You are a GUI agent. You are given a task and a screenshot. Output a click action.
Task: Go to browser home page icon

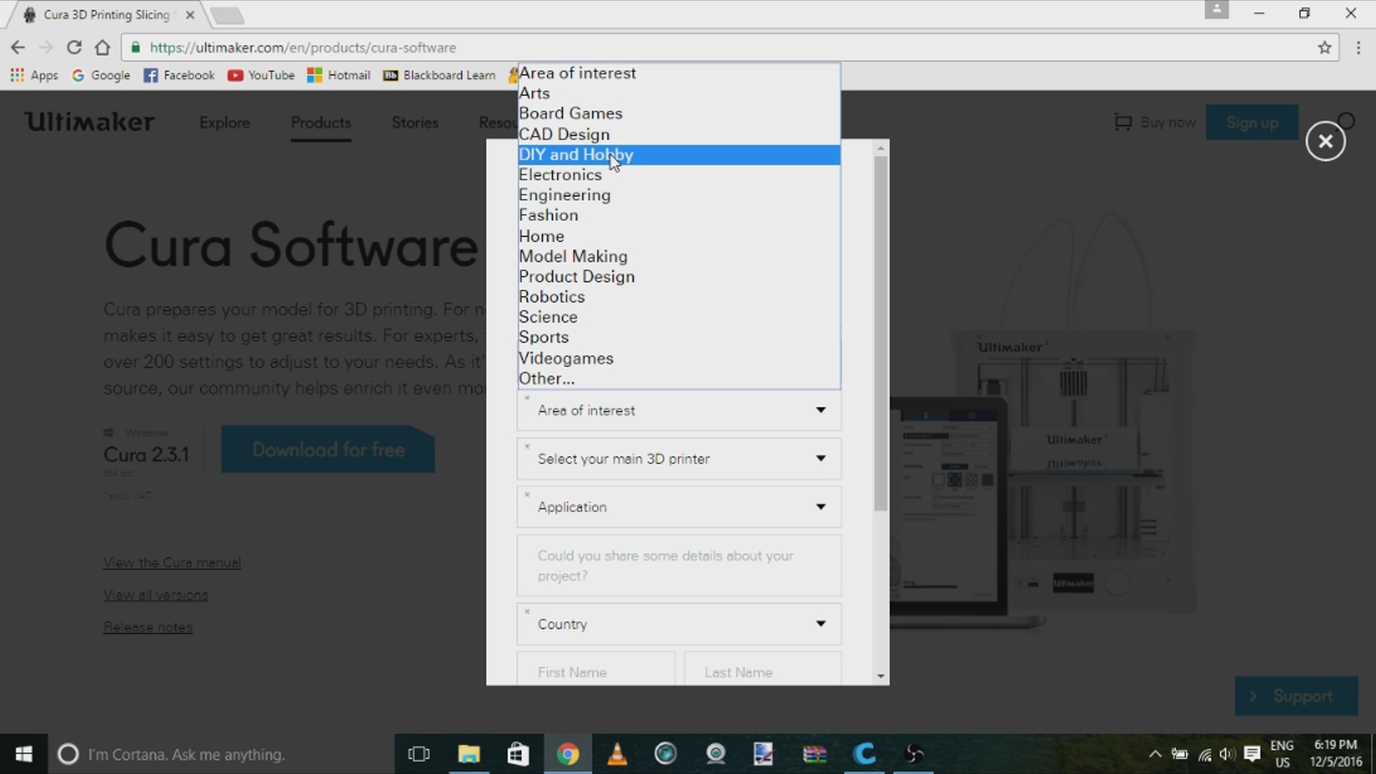102,48
